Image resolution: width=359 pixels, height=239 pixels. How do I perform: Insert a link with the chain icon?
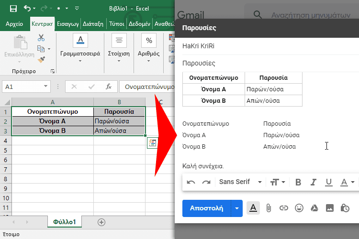(284, 208)
